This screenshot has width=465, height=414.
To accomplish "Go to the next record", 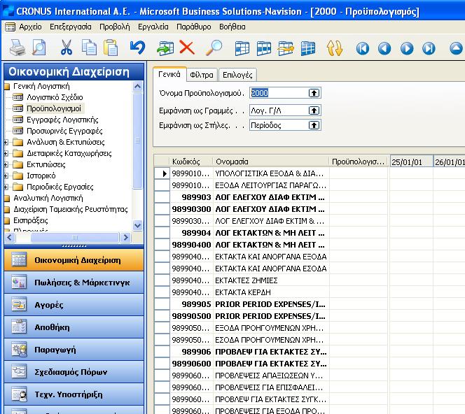I will pos(407,48).
